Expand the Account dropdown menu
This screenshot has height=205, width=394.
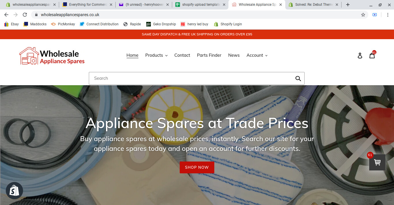pos(257,55)
